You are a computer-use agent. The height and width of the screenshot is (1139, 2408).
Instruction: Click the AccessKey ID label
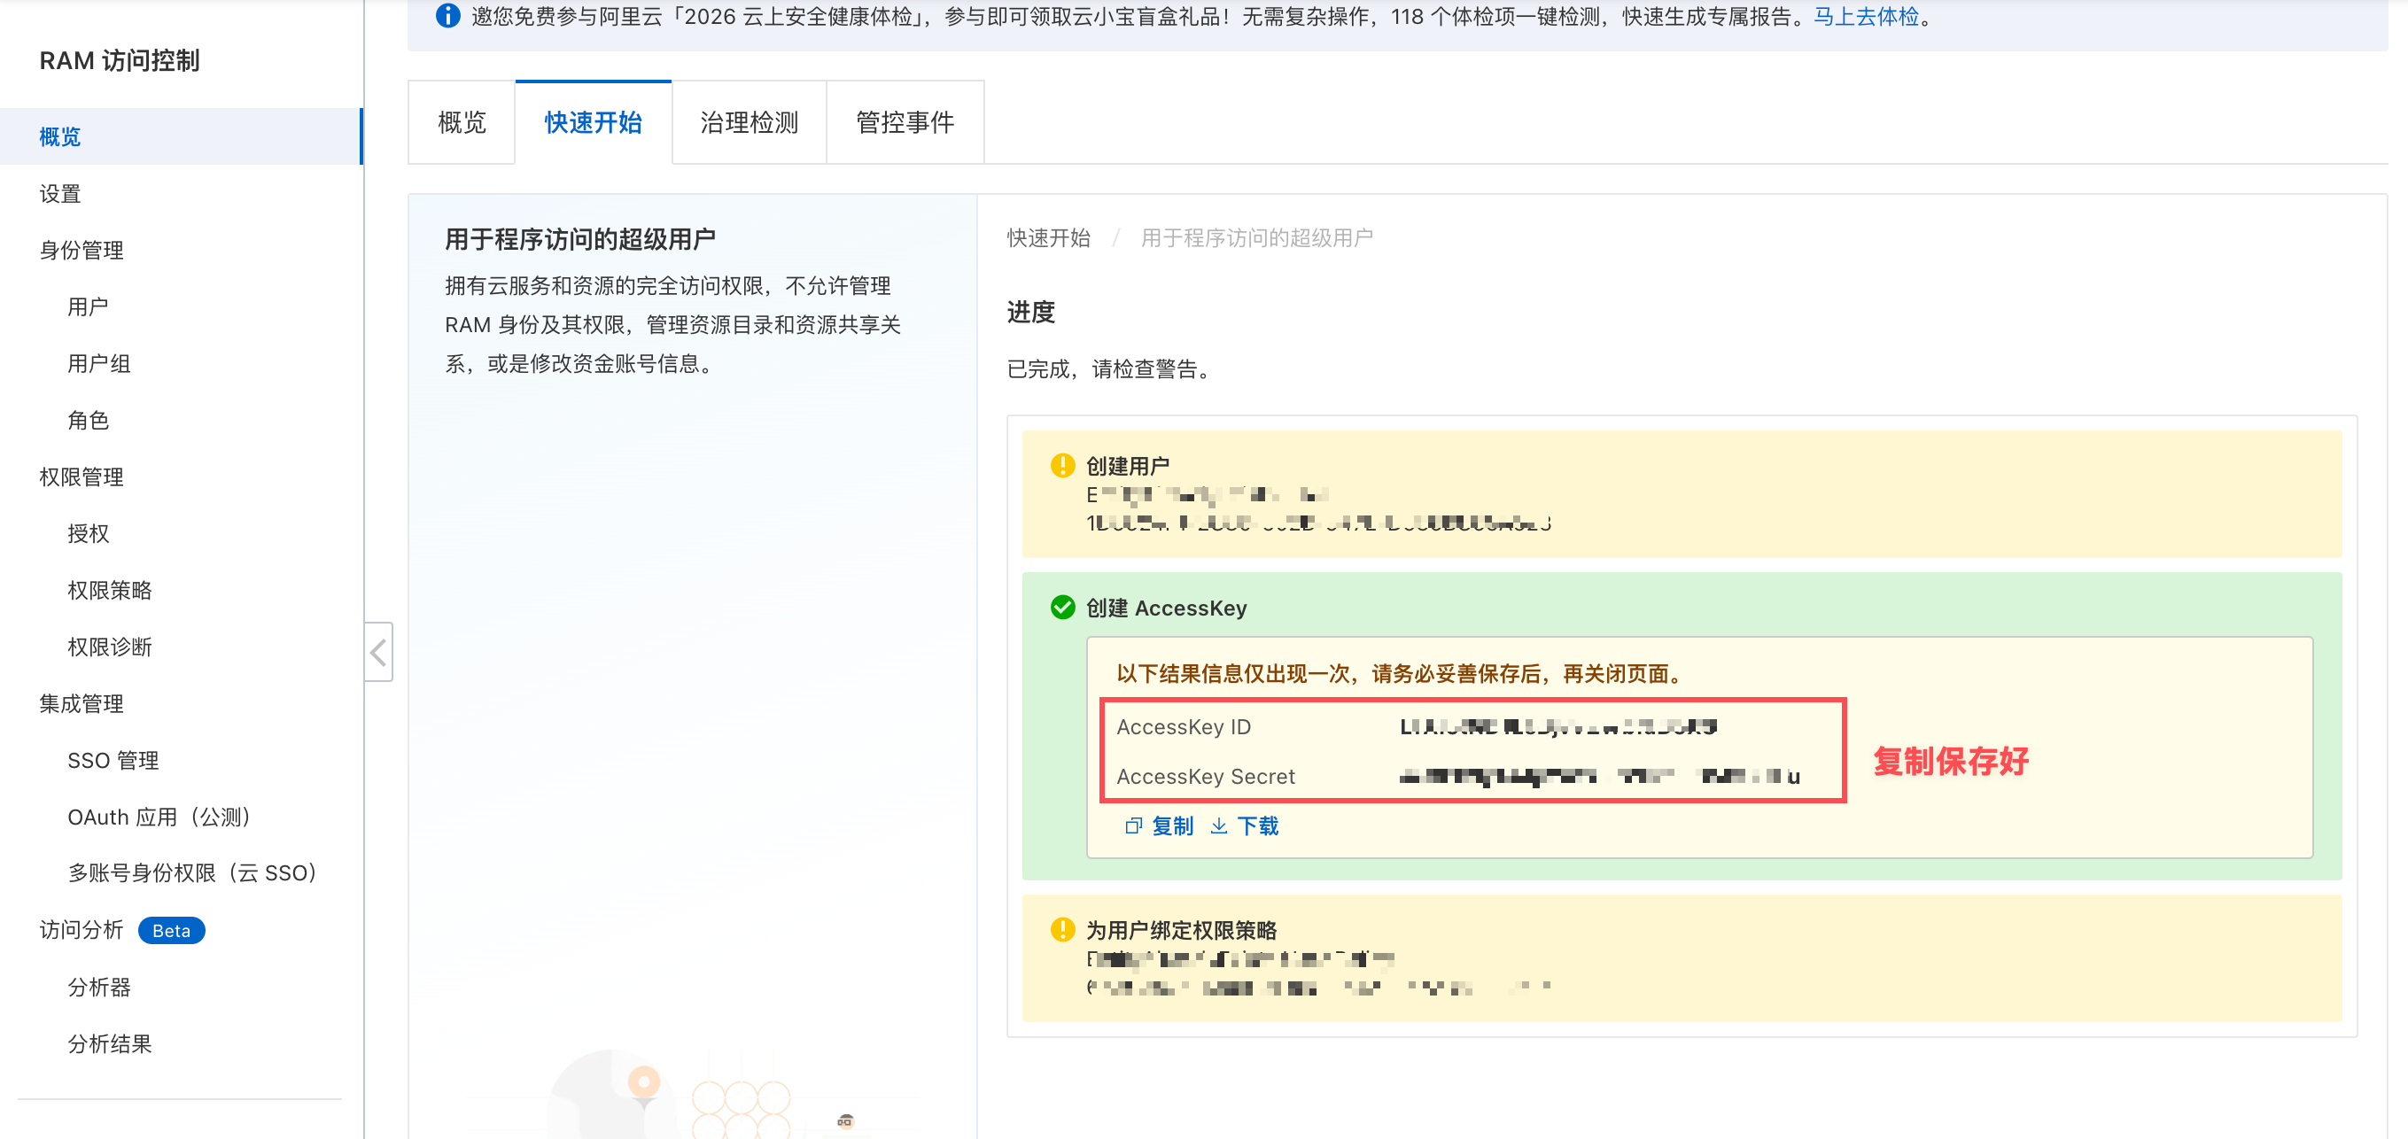tap(1184, 727)
